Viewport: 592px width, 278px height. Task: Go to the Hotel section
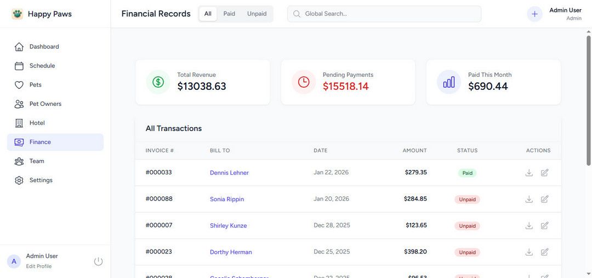pyautogui.click(x=37, y=123)
